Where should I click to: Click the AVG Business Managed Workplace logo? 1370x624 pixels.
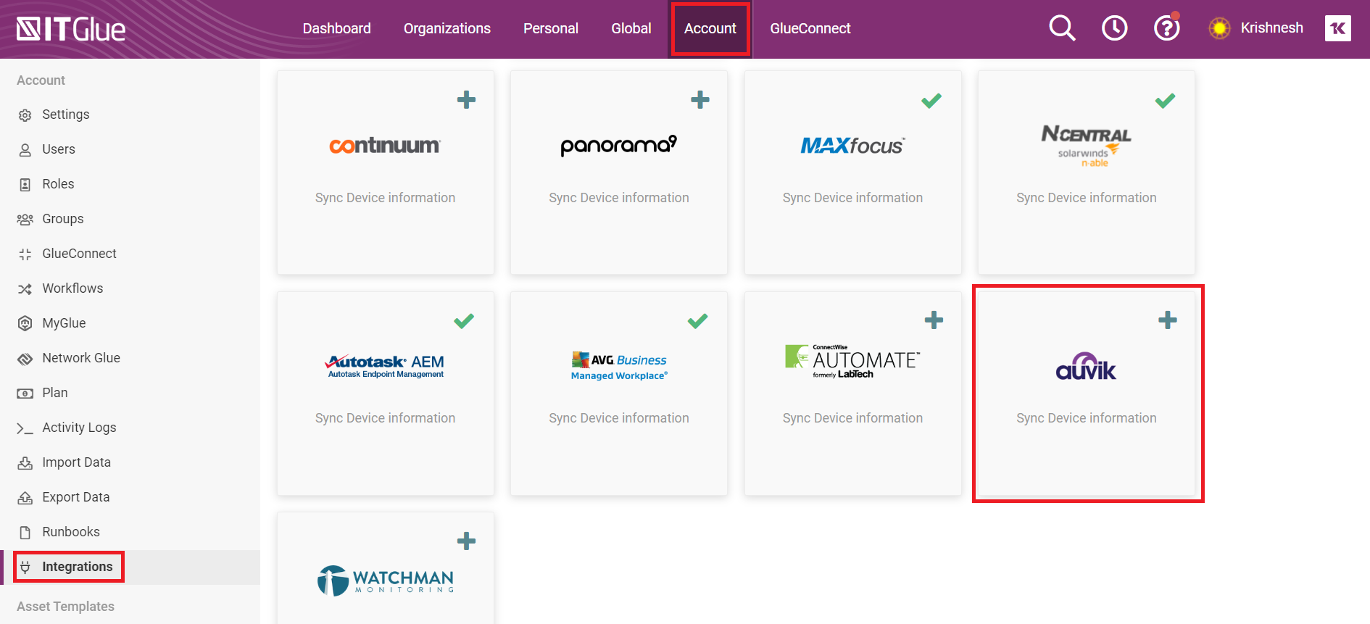(618, 366)
